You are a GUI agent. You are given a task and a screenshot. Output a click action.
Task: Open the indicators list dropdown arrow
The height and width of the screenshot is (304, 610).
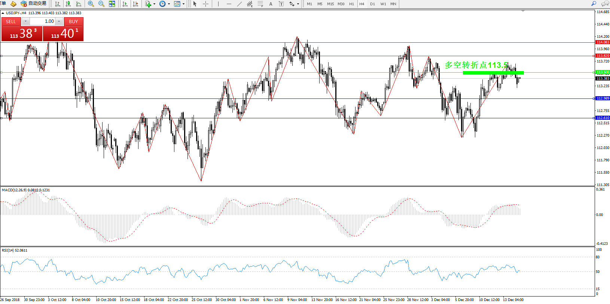[154, 4]
